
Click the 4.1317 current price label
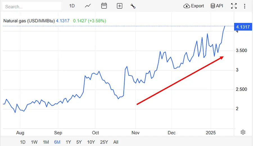[x=243, y=27]
